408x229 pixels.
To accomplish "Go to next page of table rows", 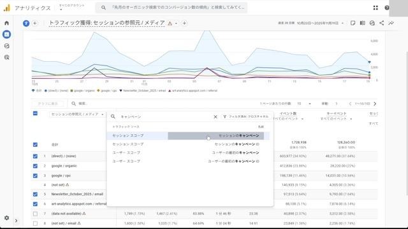I will pyautogui.click(x=375, y=104).
